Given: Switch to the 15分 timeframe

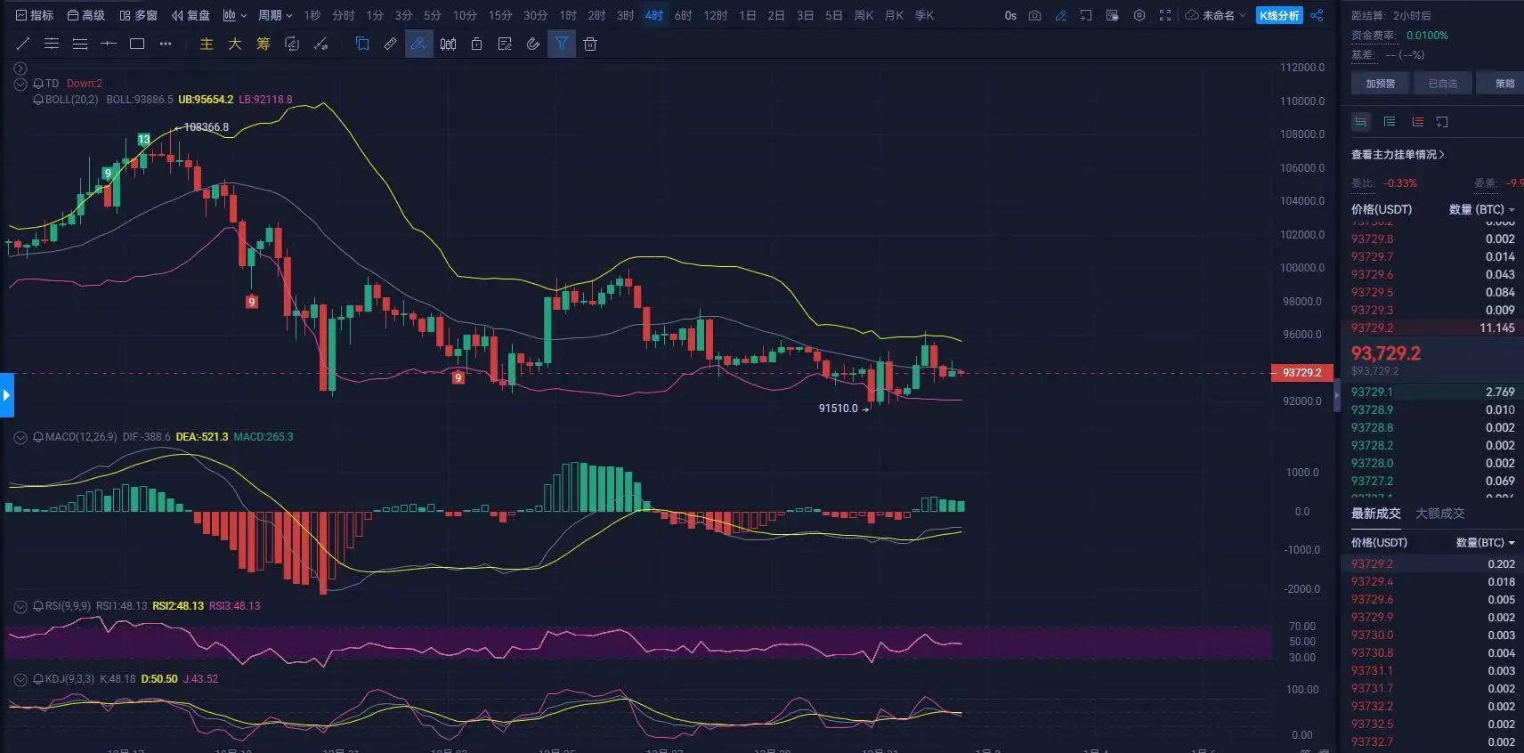Looking at the screenshot, I should coord(500,15).
